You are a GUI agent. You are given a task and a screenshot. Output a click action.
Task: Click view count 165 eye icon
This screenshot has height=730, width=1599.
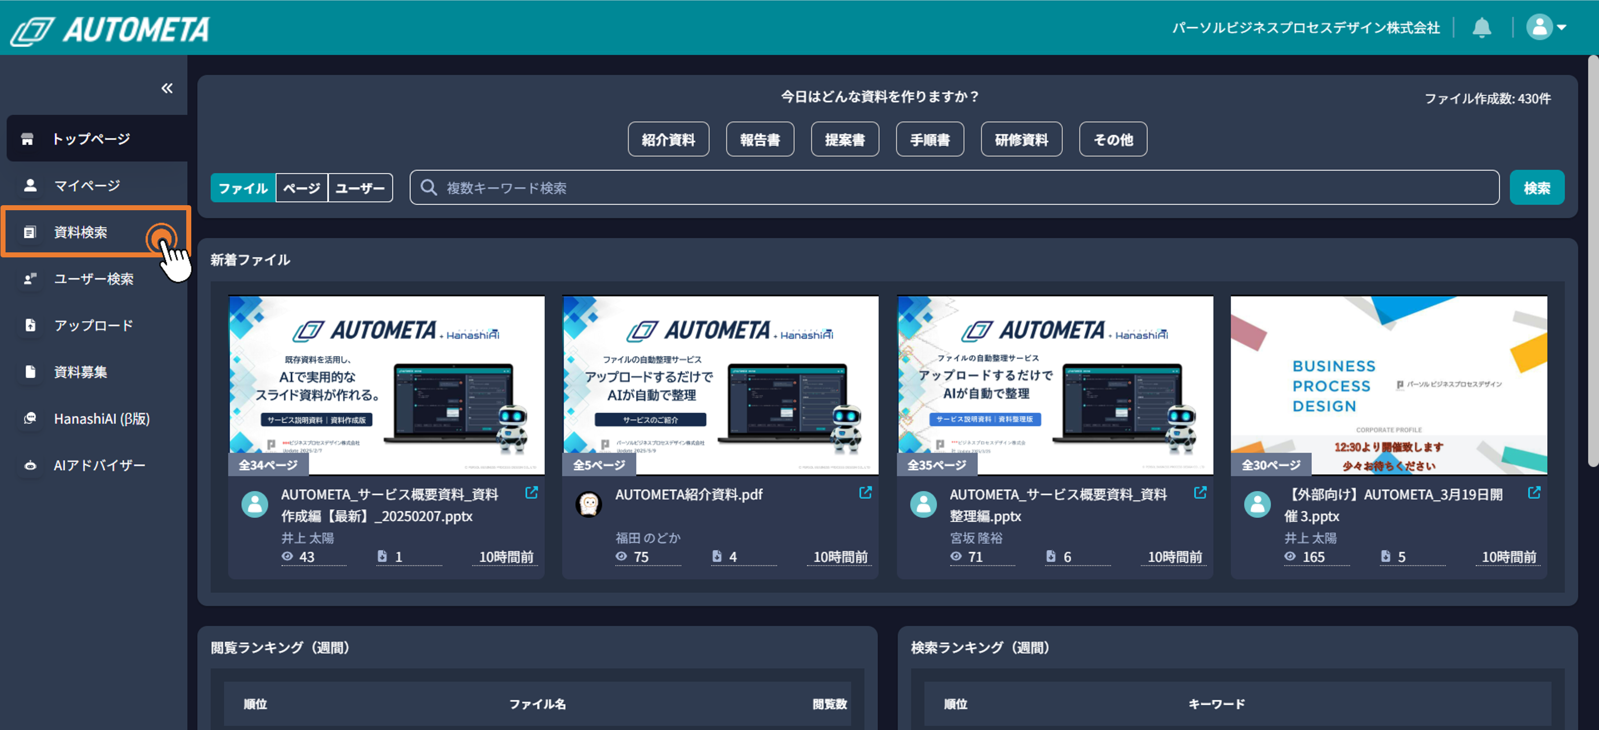[x=1290, y=556]
